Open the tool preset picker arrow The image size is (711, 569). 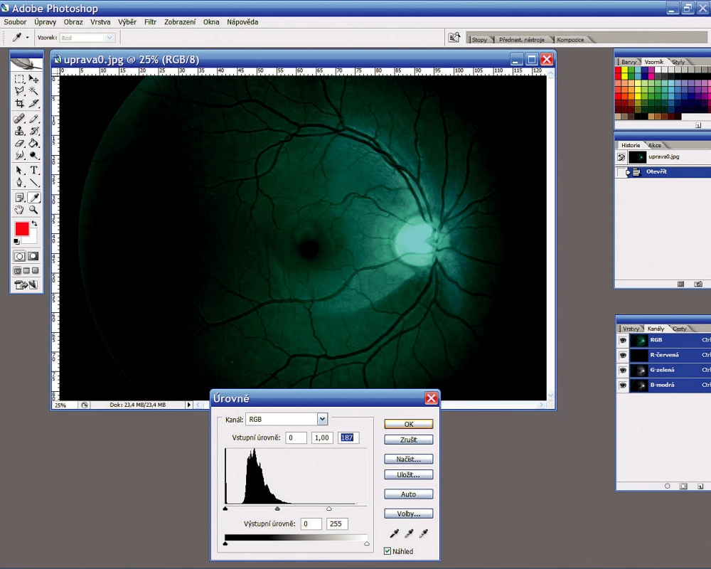pos(27,38)
